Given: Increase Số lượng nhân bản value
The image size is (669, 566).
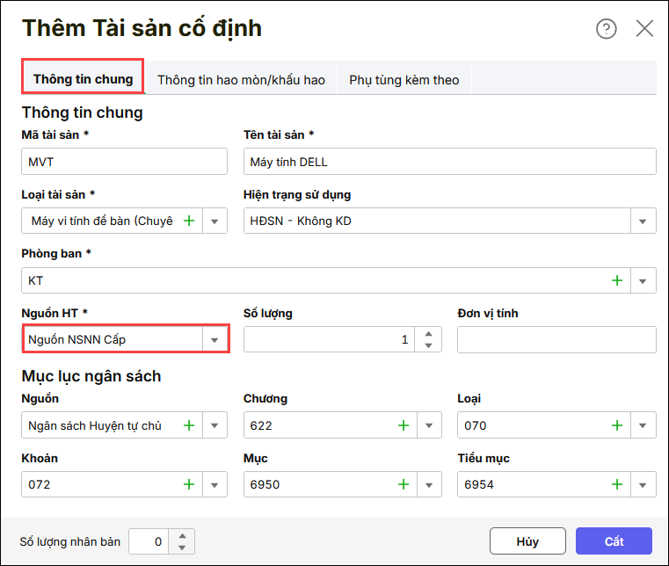Looking at the screenshot, I should pos(182,536).
